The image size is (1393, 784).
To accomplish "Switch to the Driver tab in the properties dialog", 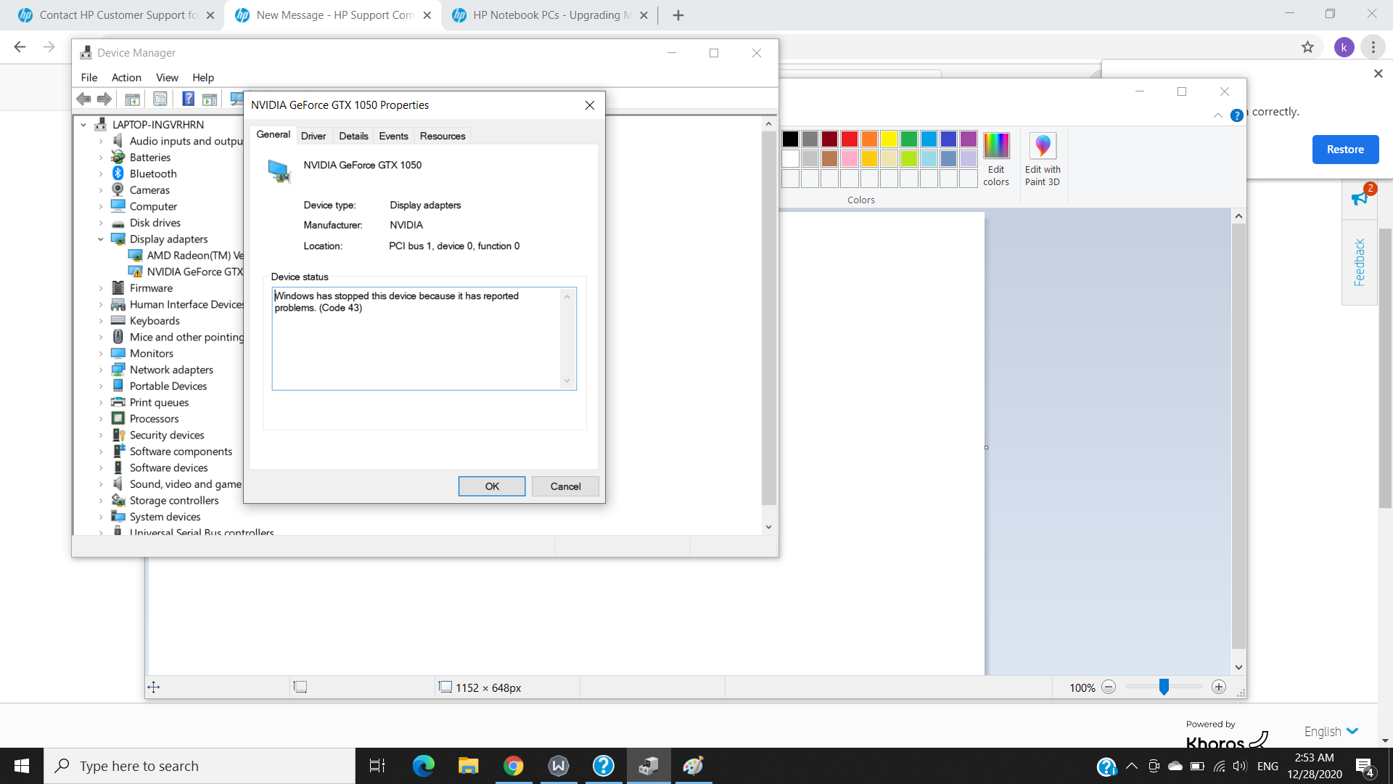I will click(x=313, y=135).
